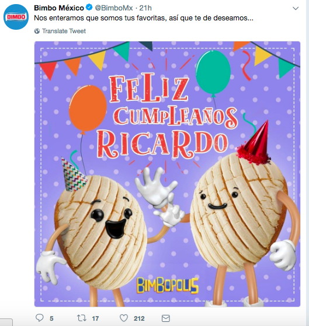This screenshot has width=309, height=326.
Task: Open the birthday image attachment
Action: (x=167, y=174)
